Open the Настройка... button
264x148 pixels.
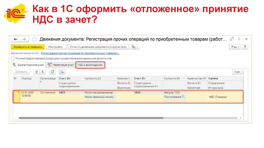56,47
